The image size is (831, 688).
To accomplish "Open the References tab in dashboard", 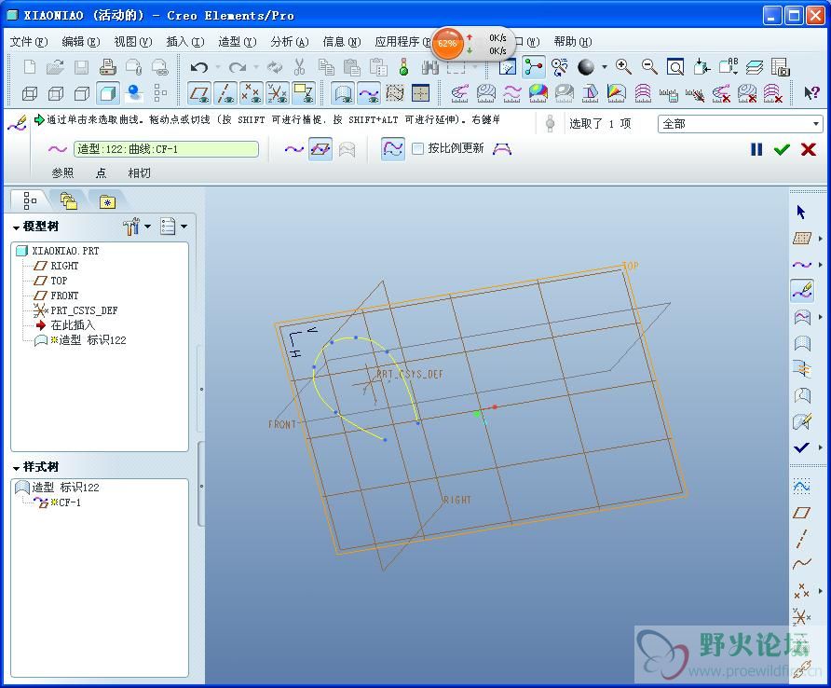I will (62, 172).
